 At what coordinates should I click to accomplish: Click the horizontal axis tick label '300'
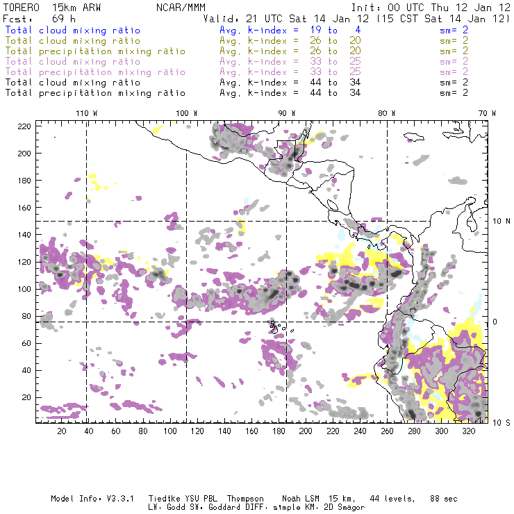[x=442, y=431]
